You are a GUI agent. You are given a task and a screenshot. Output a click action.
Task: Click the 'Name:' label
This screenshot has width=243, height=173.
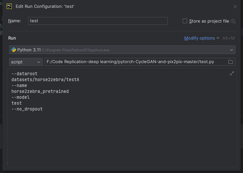click(15, 21)
